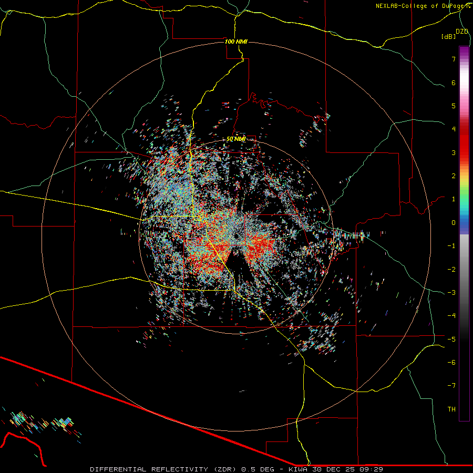
Task: Click the positive 6 value on the color scale
Action: pyautogui.click(x=454, y=83)
